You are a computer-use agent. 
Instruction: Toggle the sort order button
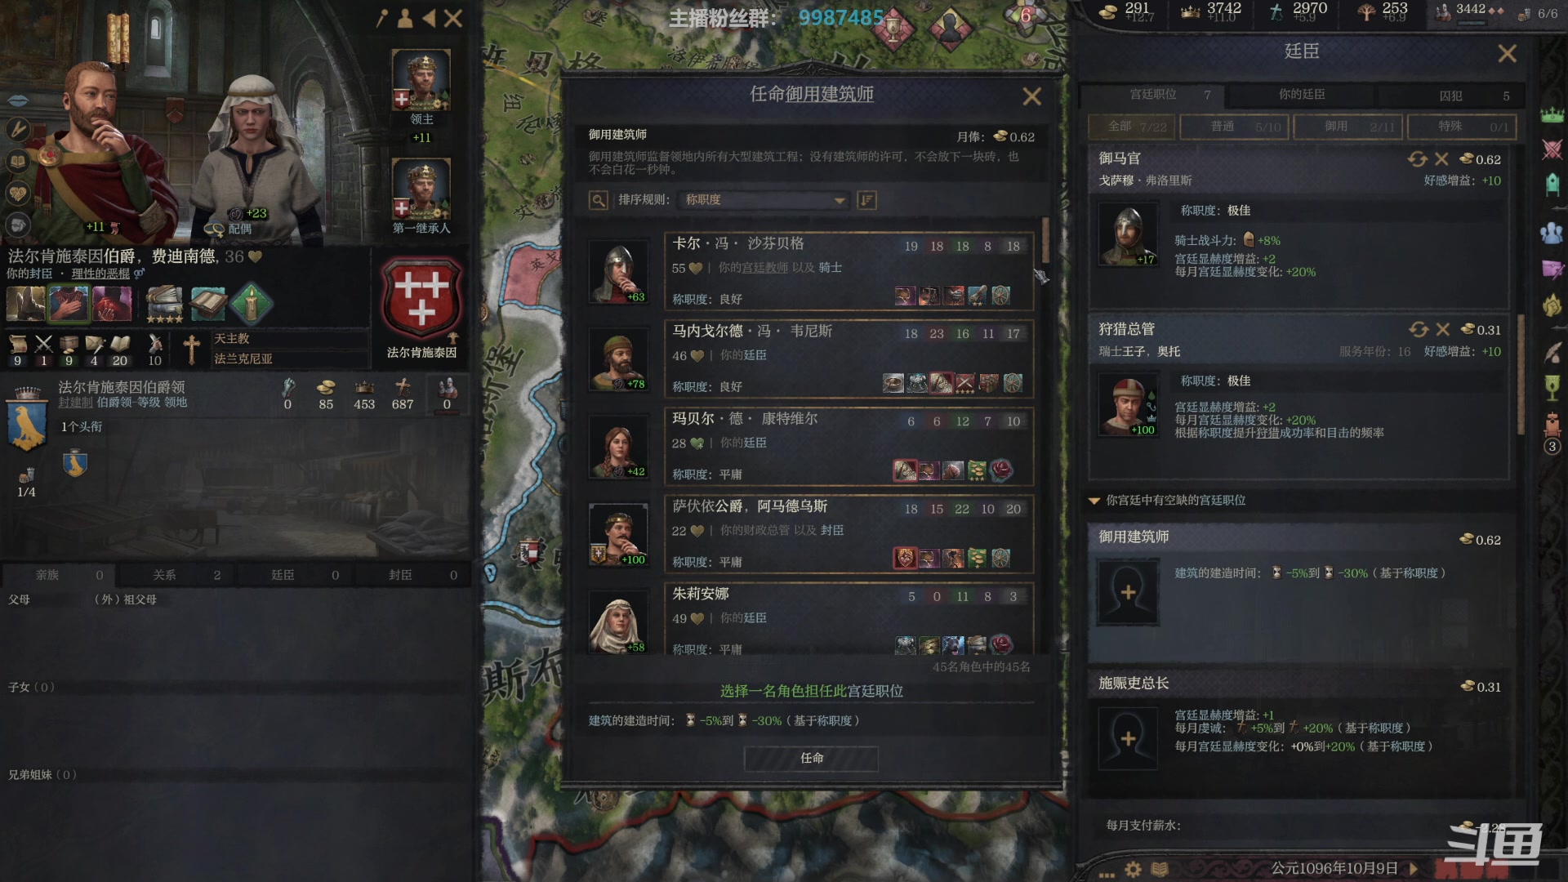click(866, 200)
